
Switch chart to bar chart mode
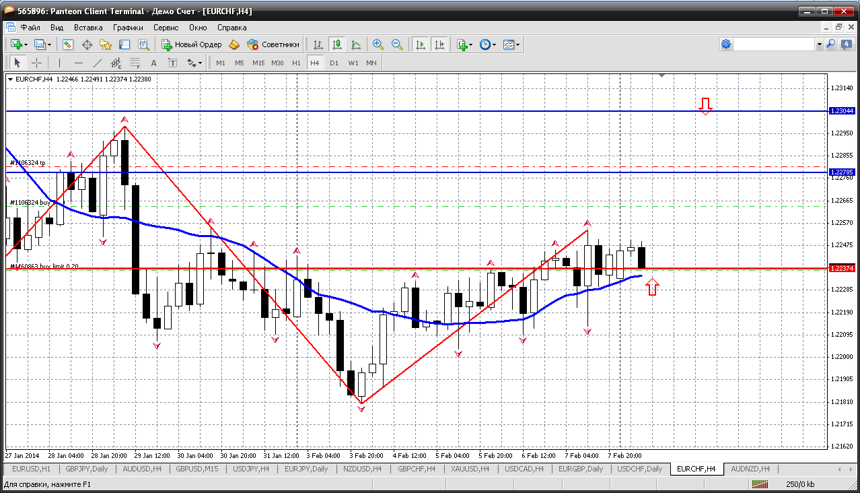tap(318, 44)
